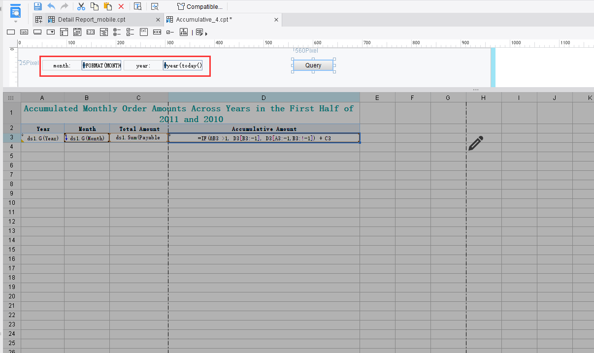Image resolution: width=594 pixels, height=353 pixels.
Task: Select the Radio Group widget tool
Action: point(117,32)
